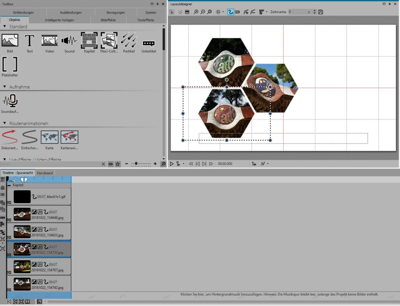Click the save icon beside Zeitmarke

click(x=321, y=12)
